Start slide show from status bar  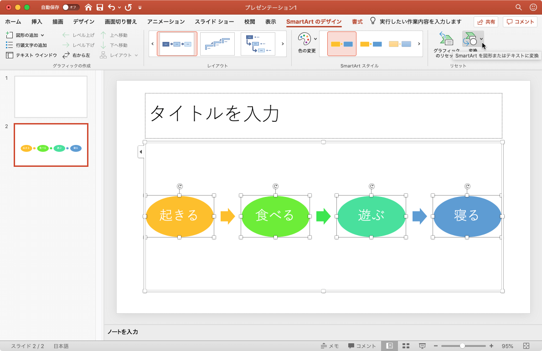pos(422,346)
